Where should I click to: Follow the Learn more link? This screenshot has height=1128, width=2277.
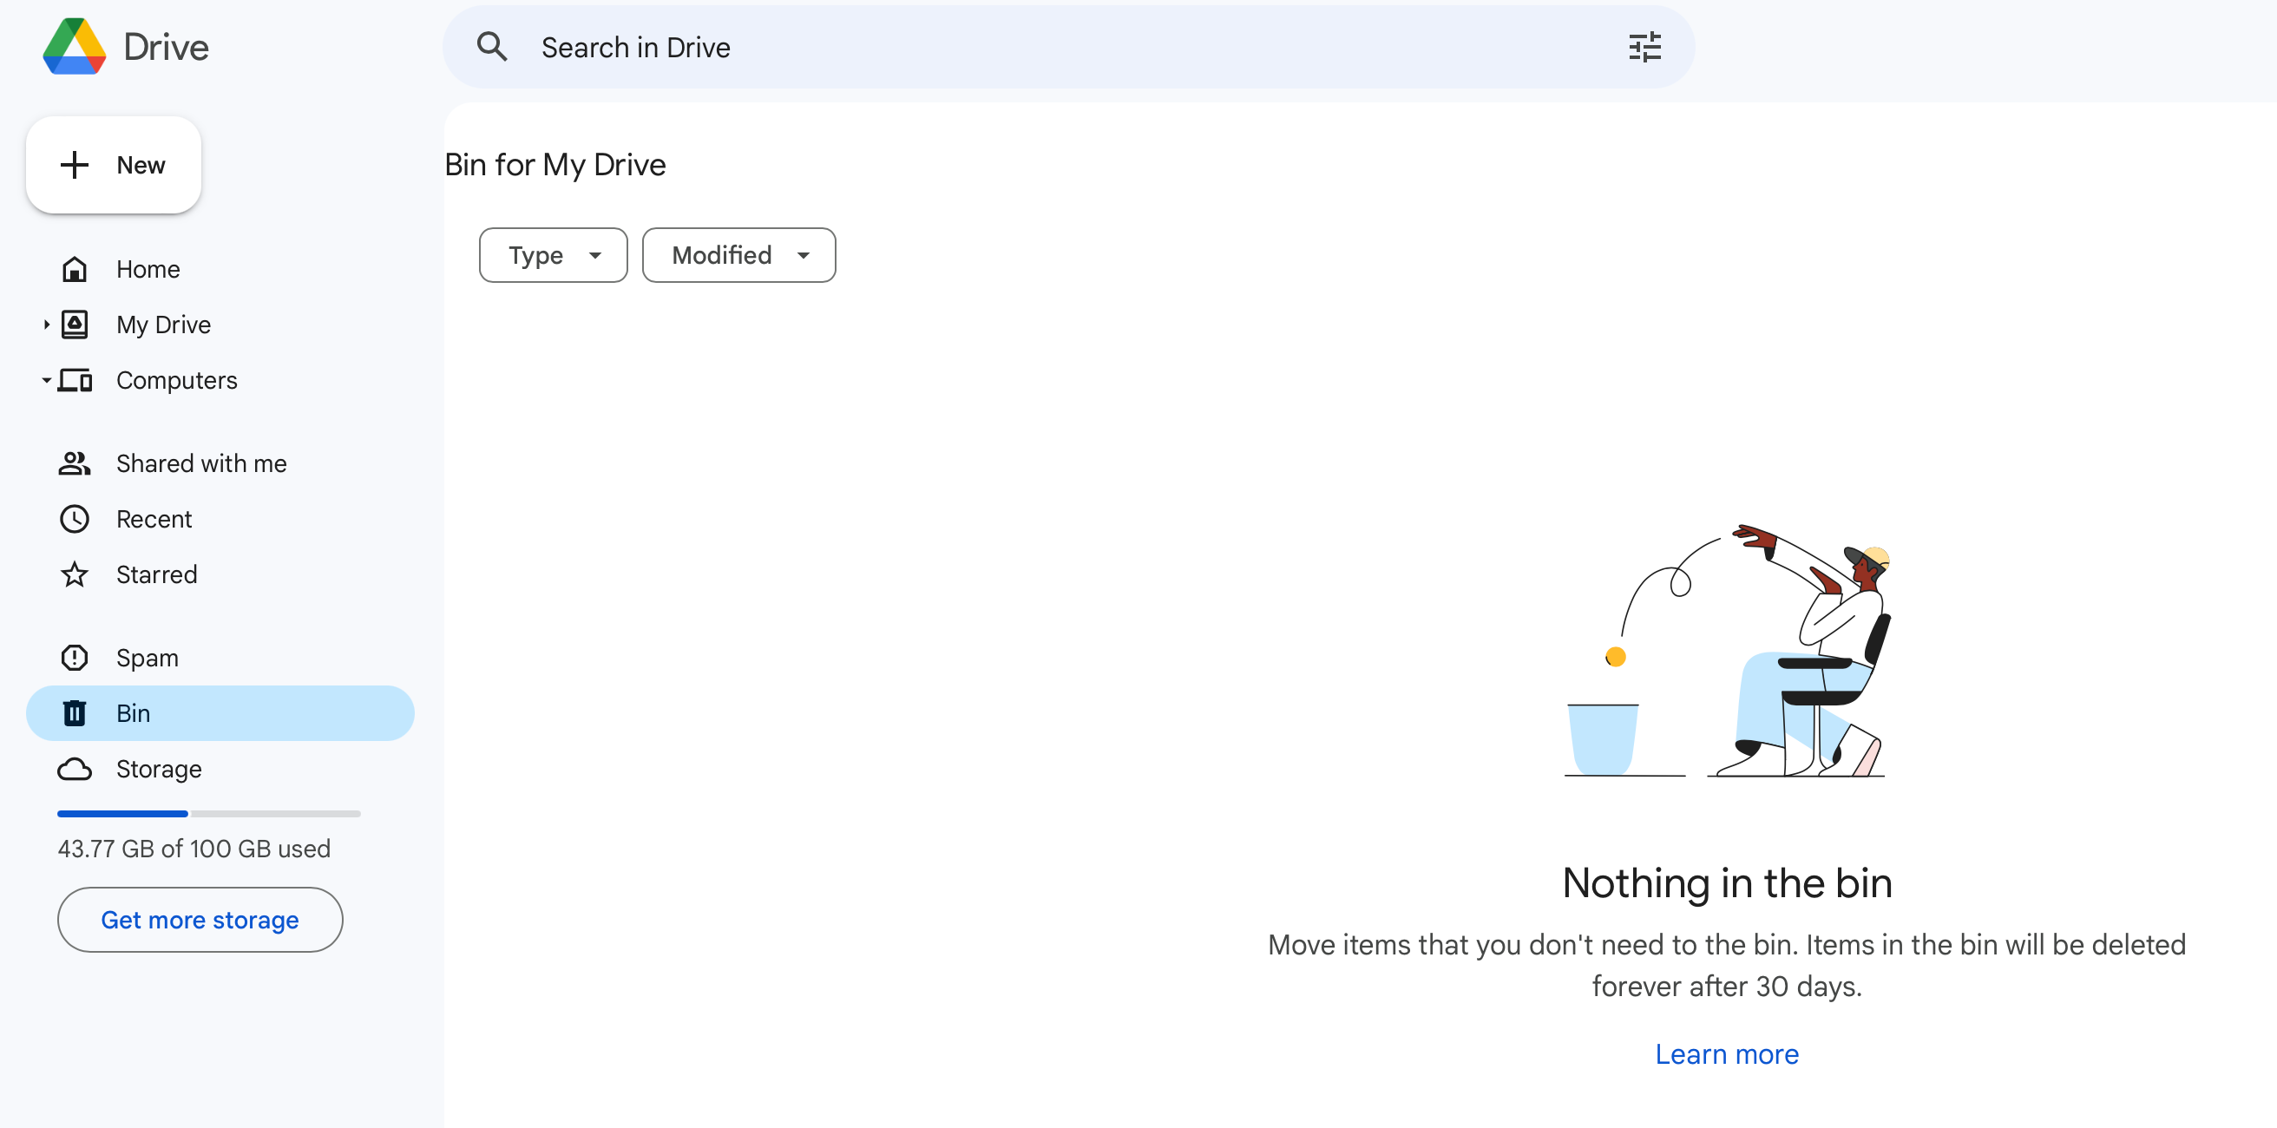tap(1725, 1053)
